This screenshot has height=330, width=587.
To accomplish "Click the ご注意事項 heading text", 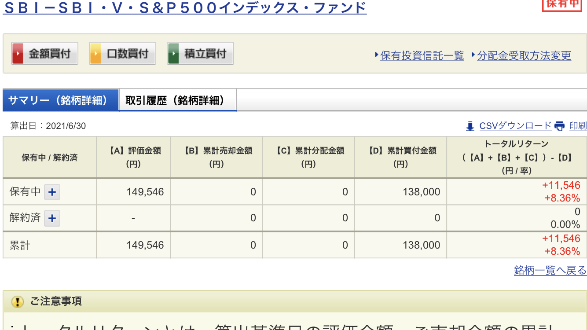I will [56, 301].
